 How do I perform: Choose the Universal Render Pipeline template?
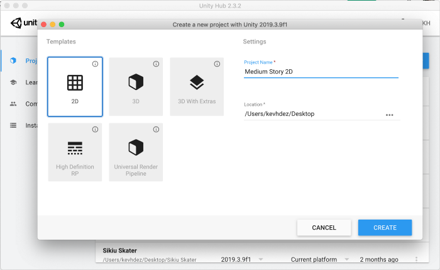click(x=136, y=152)
